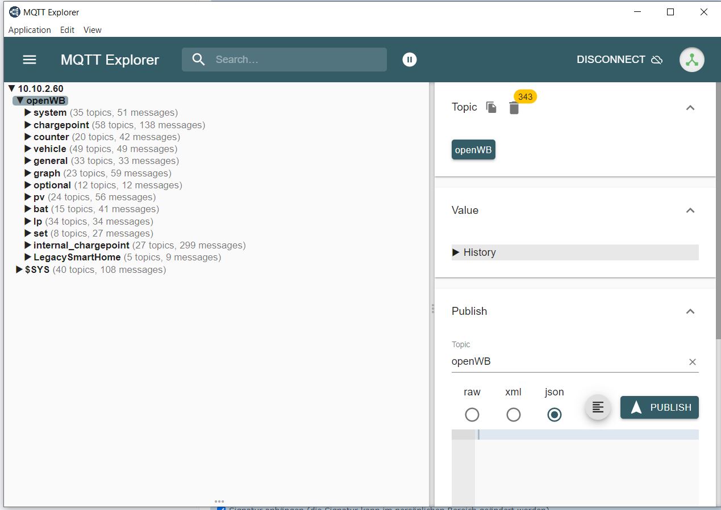The image size is (721, 510).
Task: Collapse the Publish panel chevron
Action: click(690, 311)
